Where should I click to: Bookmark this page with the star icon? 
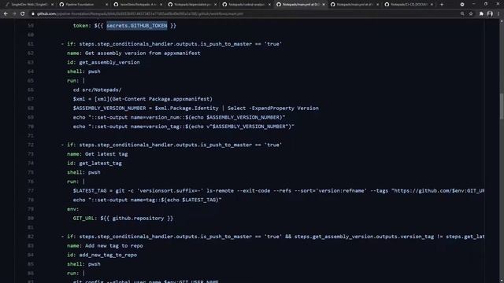[471, 14]
